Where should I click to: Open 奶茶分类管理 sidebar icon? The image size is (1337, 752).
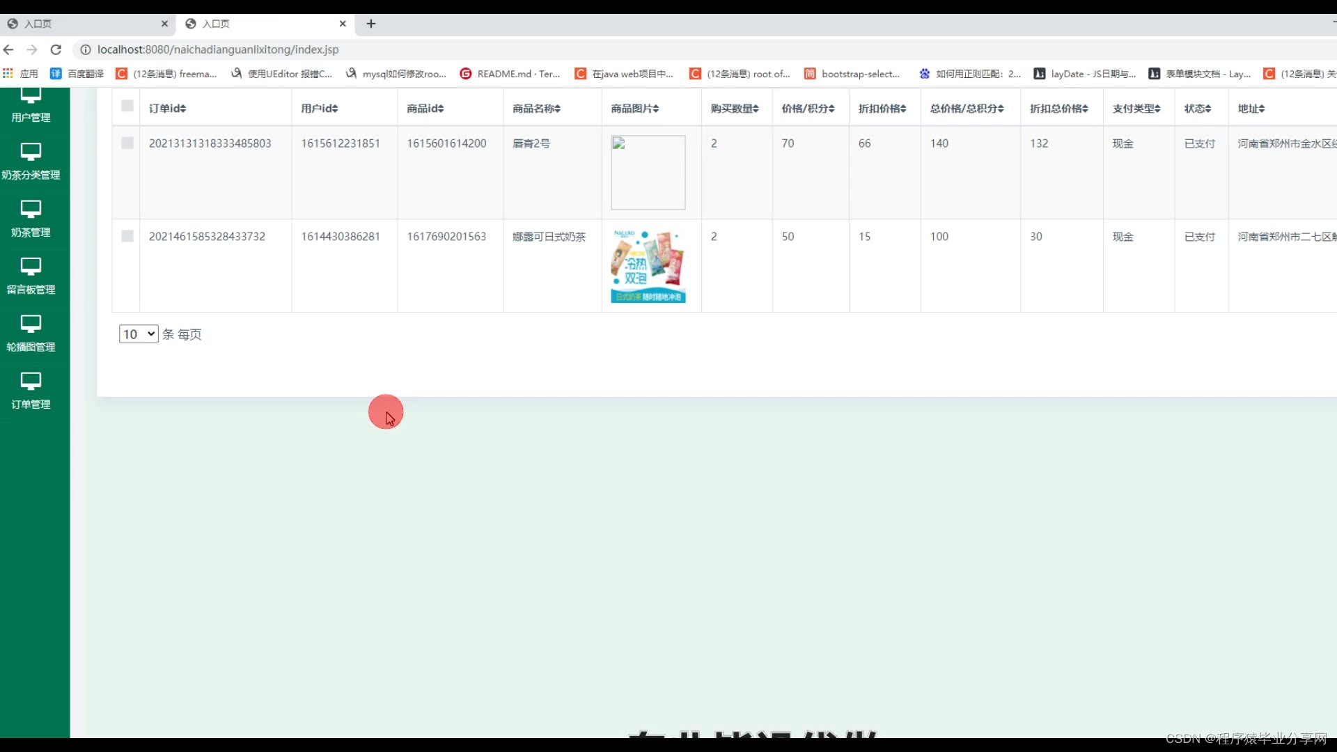(31, 151)
